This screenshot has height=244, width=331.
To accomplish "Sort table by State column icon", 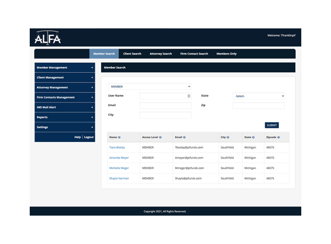I will point(253,137).
